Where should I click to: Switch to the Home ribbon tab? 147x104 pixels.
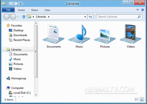pos(21,10)
